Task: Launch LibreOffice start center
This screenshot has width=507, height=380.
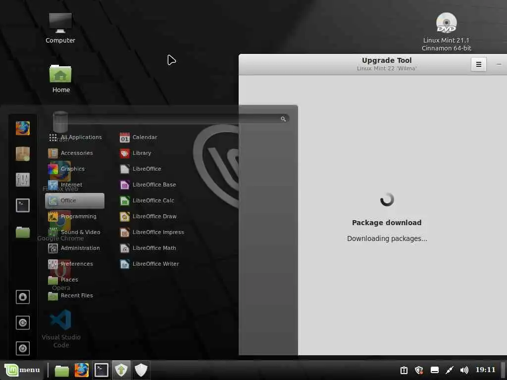Action: (x=140, y=169)
